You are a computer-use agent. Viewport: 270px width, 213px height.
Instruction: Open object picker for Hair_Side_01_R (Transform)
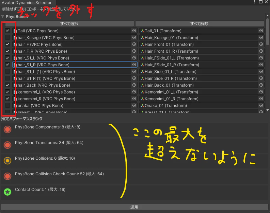click(261, 78)
